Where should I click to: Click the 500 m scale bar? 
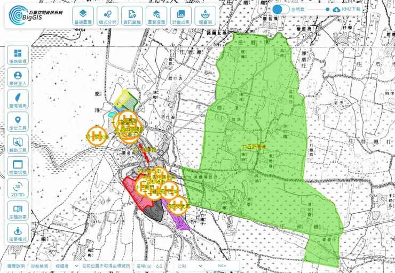(222, 266)
